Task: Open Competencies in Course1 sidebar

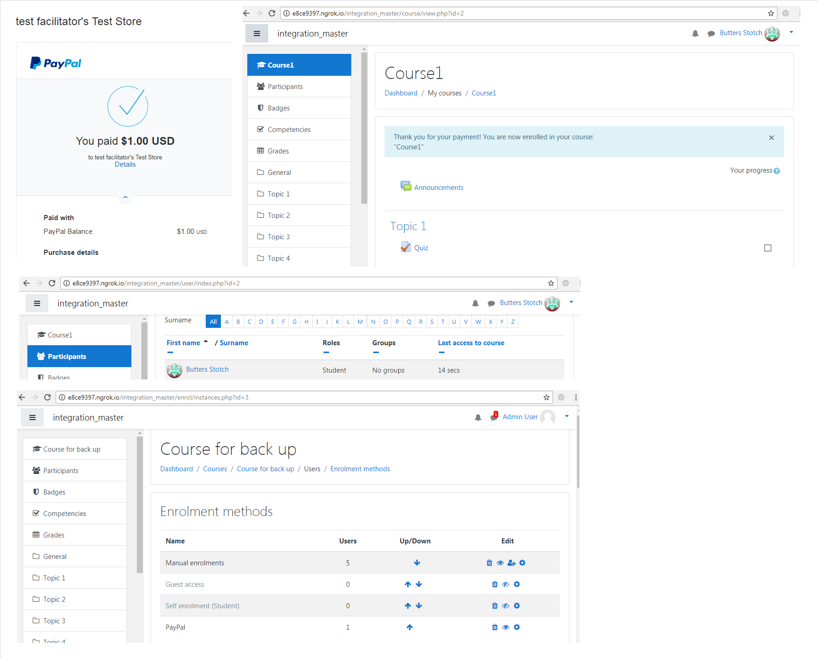Action: click(x=299, y=129)
